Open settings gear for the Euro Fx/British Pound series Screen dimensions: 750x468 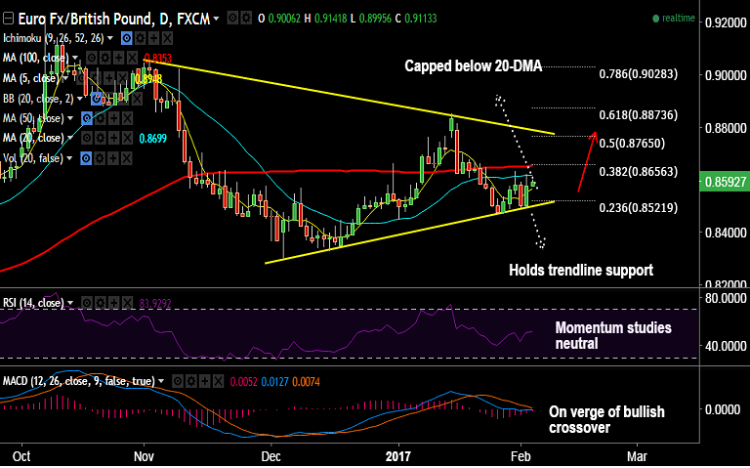coord(246,19)
